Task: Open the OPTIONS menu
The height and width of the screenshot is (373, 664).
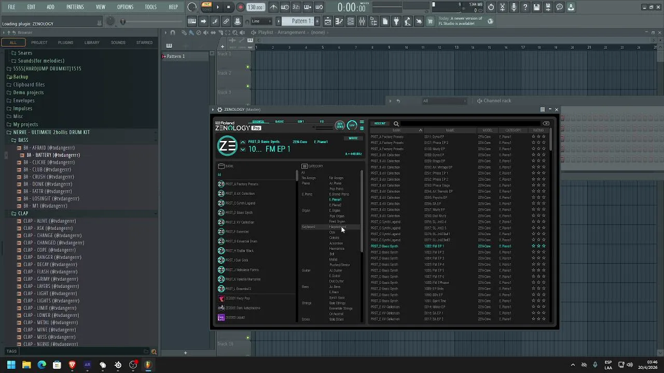Action: (125, 7)
